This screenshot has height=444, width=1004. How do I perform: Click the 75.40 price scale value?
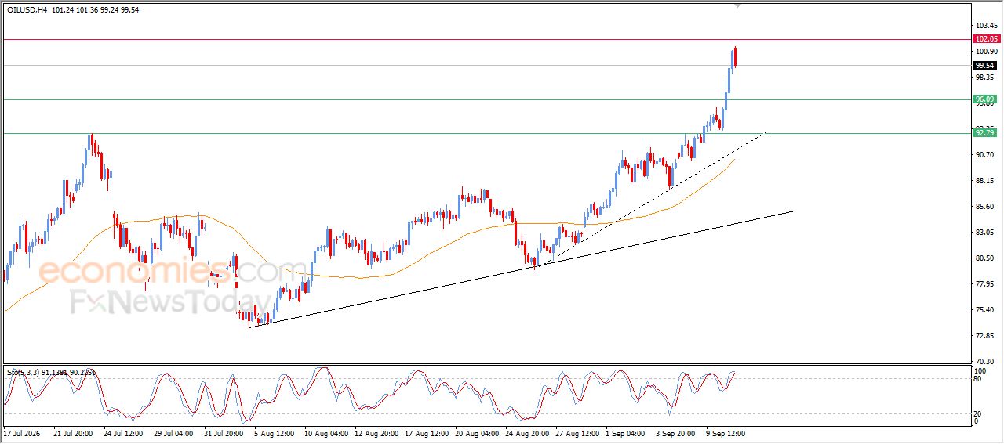[985, 310]
